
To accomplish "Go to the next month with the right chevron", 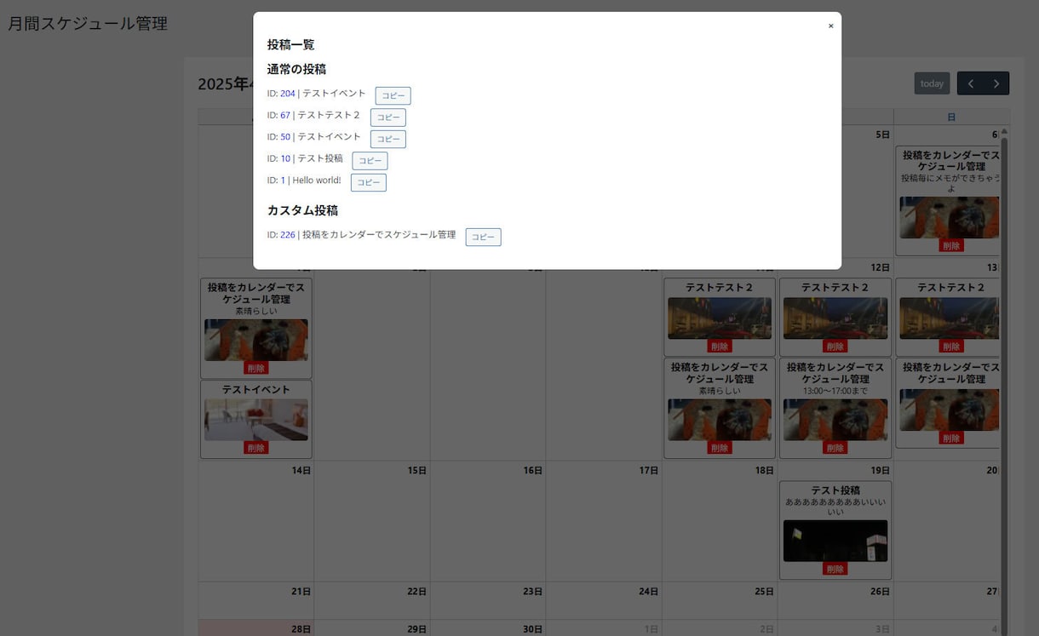I will click(996, 83).
